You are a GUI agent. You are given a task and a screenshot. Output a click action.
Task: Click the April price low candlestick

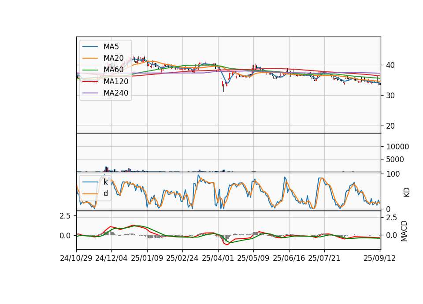(x=224, y=86)
